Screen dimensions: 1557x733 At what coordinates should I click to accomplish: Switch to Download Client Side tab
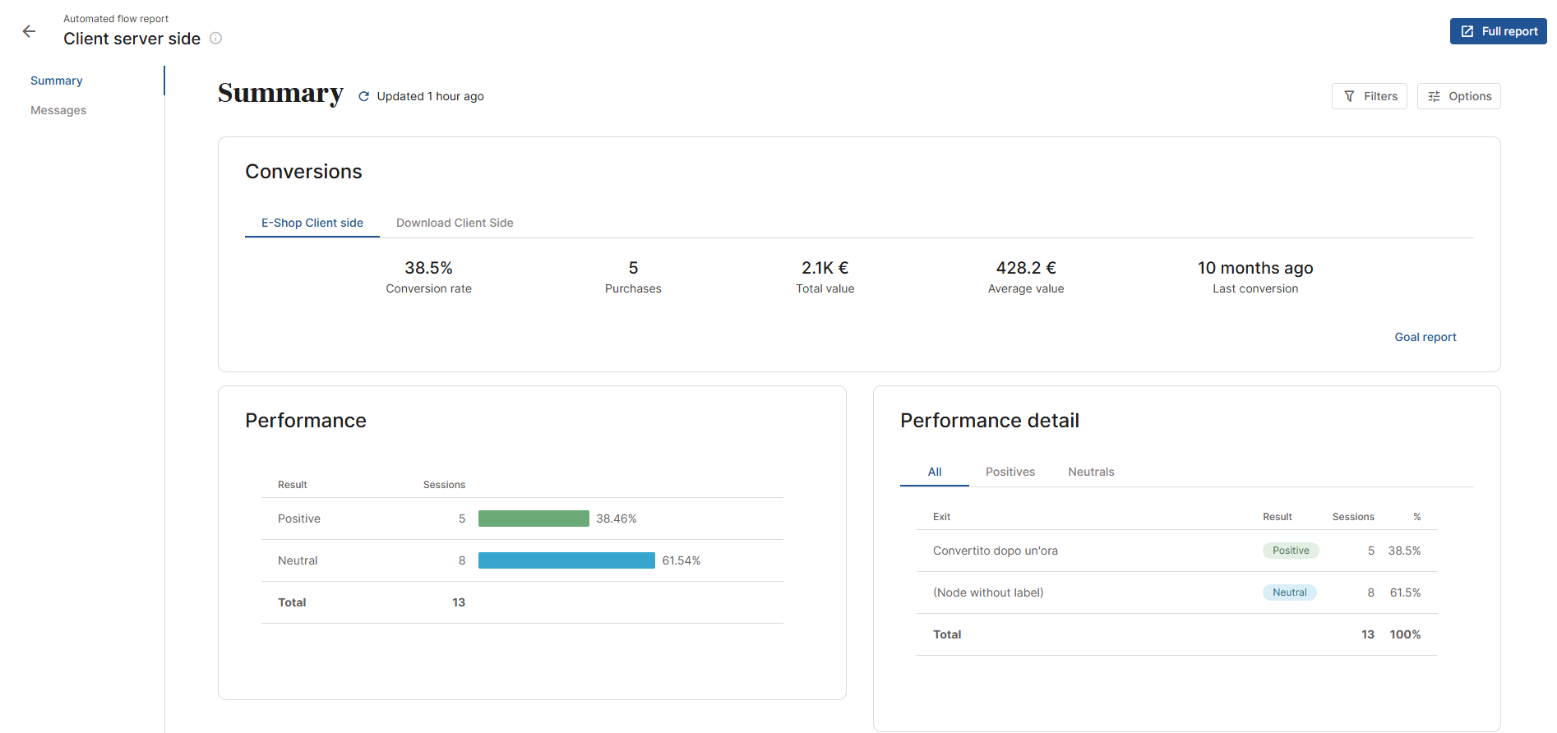pos(455,223)
